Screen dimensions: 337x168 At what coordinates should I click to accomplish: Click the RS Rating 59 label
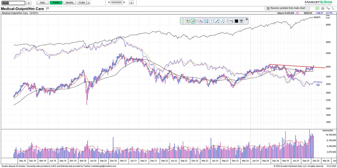pos(318,84)
